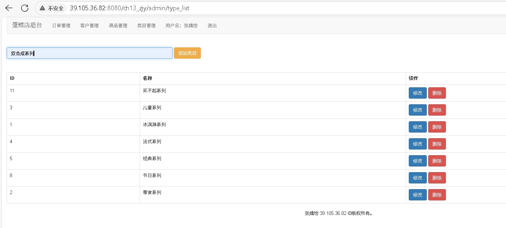The image size is (506, 228).
Task: Edit the 儿童系列 category
Action: [x=418, y=110]
